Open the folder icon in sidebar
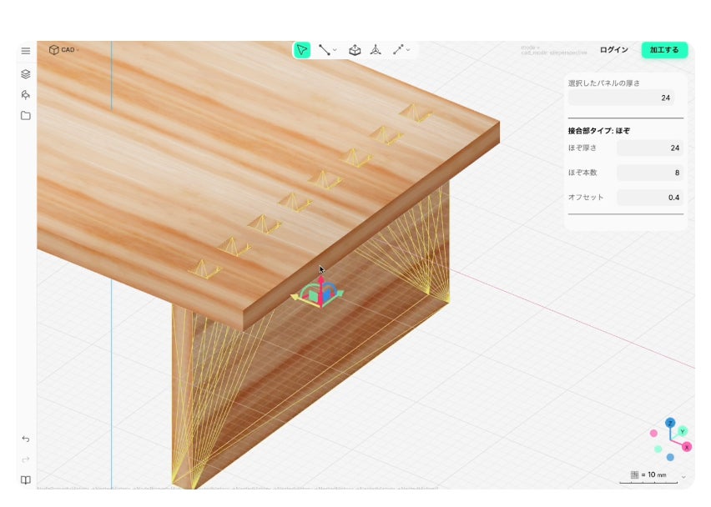Viewport: 711px width, 507px height. [x=26, y=115]
